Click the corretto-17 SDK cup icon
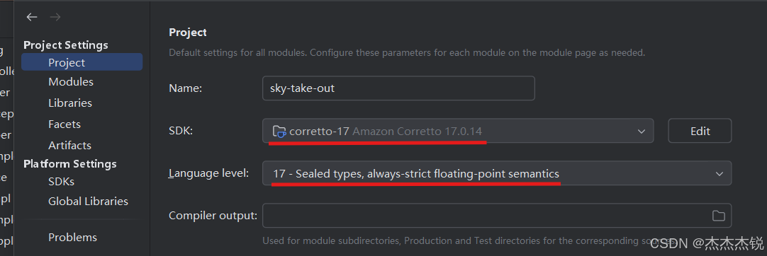 point(279,131)
